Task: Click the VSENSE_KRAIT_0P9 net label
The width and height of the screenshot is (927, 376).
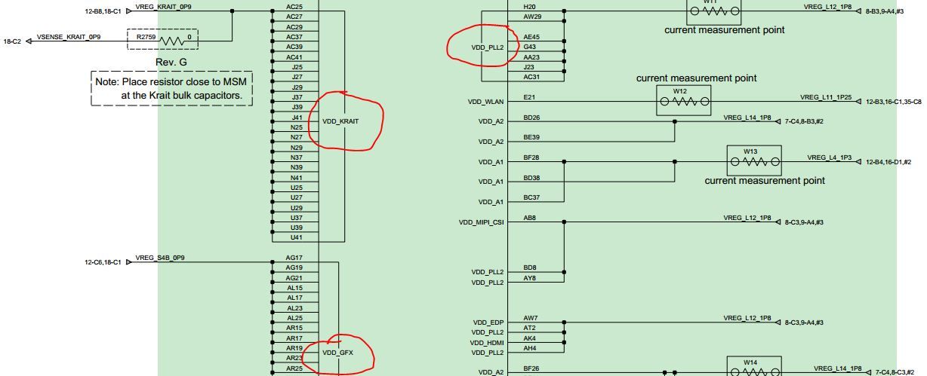Action: pos(69,37)
